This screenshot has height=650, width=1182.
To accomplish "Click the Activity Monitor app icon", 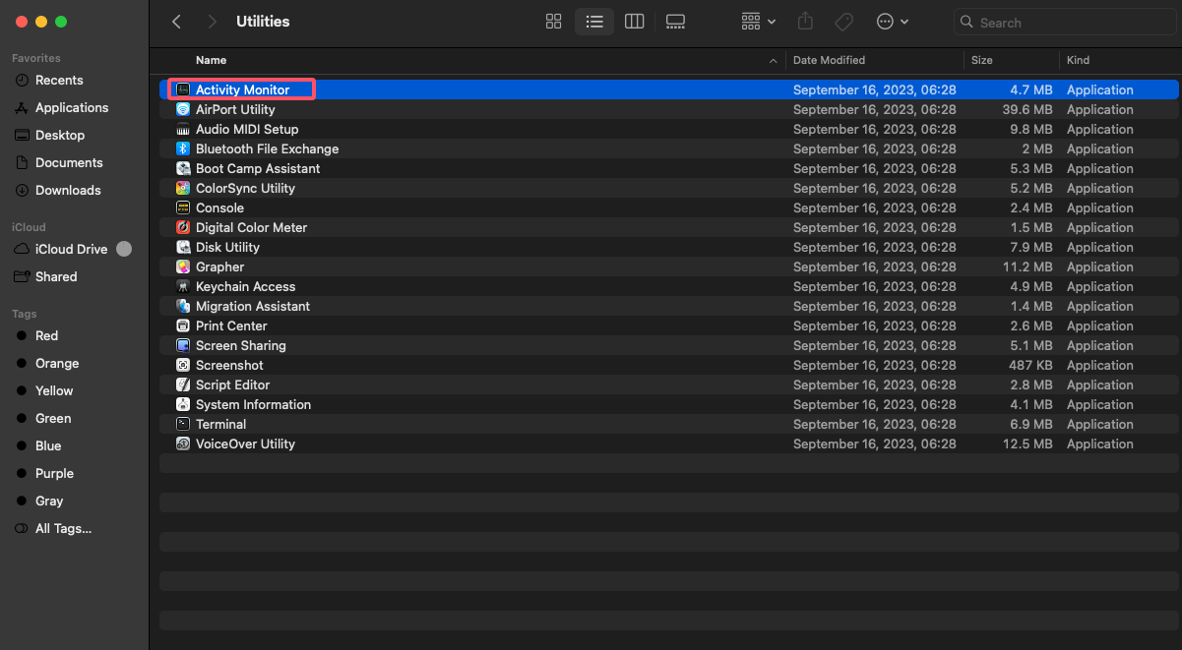I will click(x=183, y=89).
